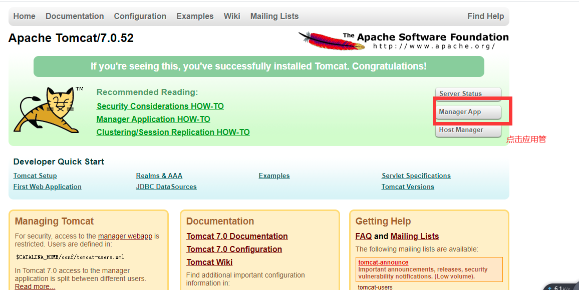Click the Developer Quick Start heading
Screen dimensions: 579x290
click(59, 162)
